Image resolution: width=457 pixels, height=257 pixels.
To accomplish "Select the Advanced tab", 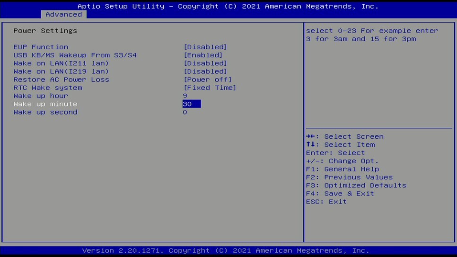I will coord(63,14).
